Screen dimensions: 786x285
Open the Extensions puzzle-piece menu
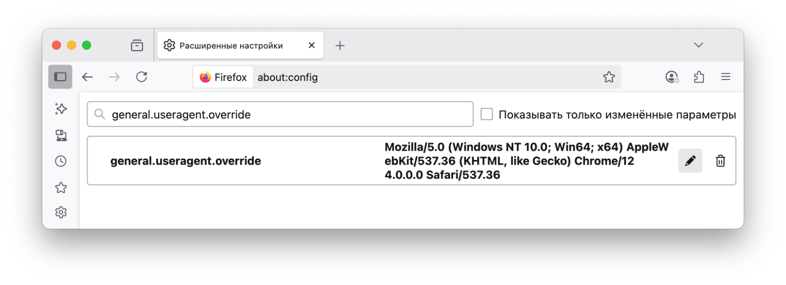pos(699,77)
